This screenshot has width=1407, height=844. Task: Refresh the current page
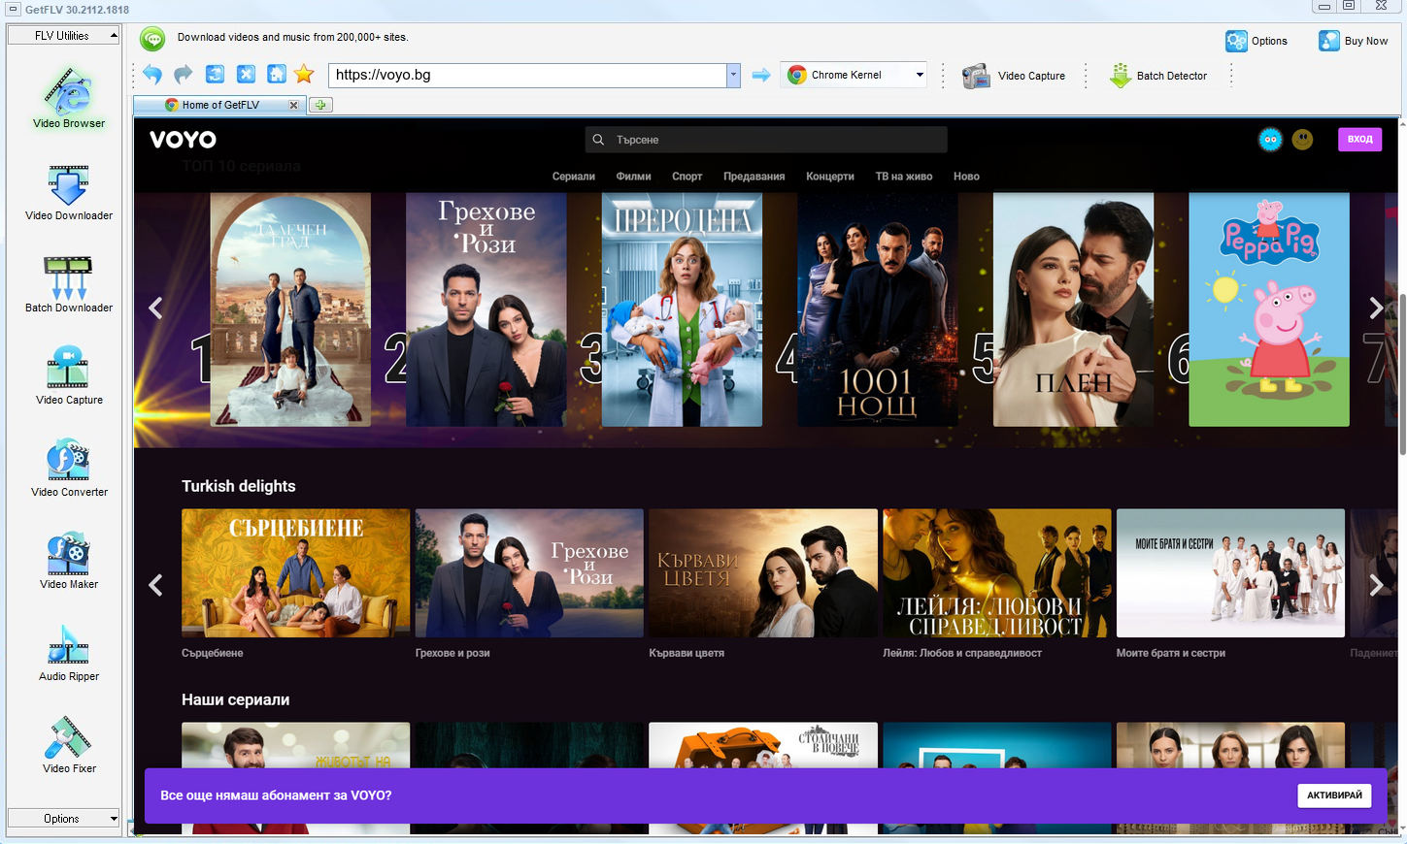tap(215, 74)
